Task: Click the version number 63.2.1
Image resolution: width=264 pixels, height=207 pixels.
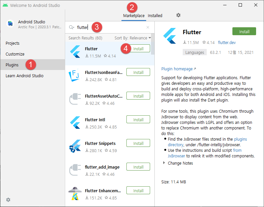Action: pyautogui.click(x=215, y=53)
